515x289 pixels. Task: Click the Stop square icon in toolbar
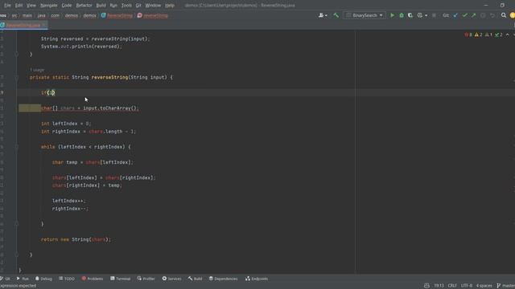coord(434,15)
